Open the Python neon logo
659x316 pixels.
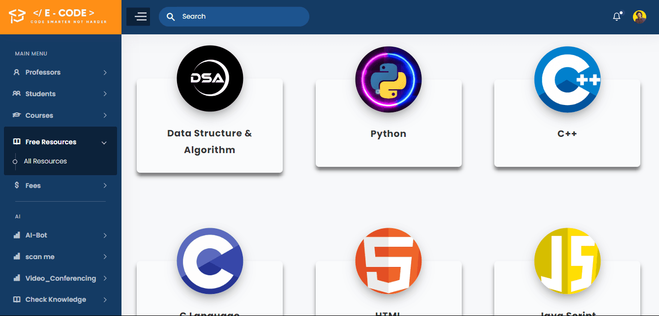[x=389, y=79]
